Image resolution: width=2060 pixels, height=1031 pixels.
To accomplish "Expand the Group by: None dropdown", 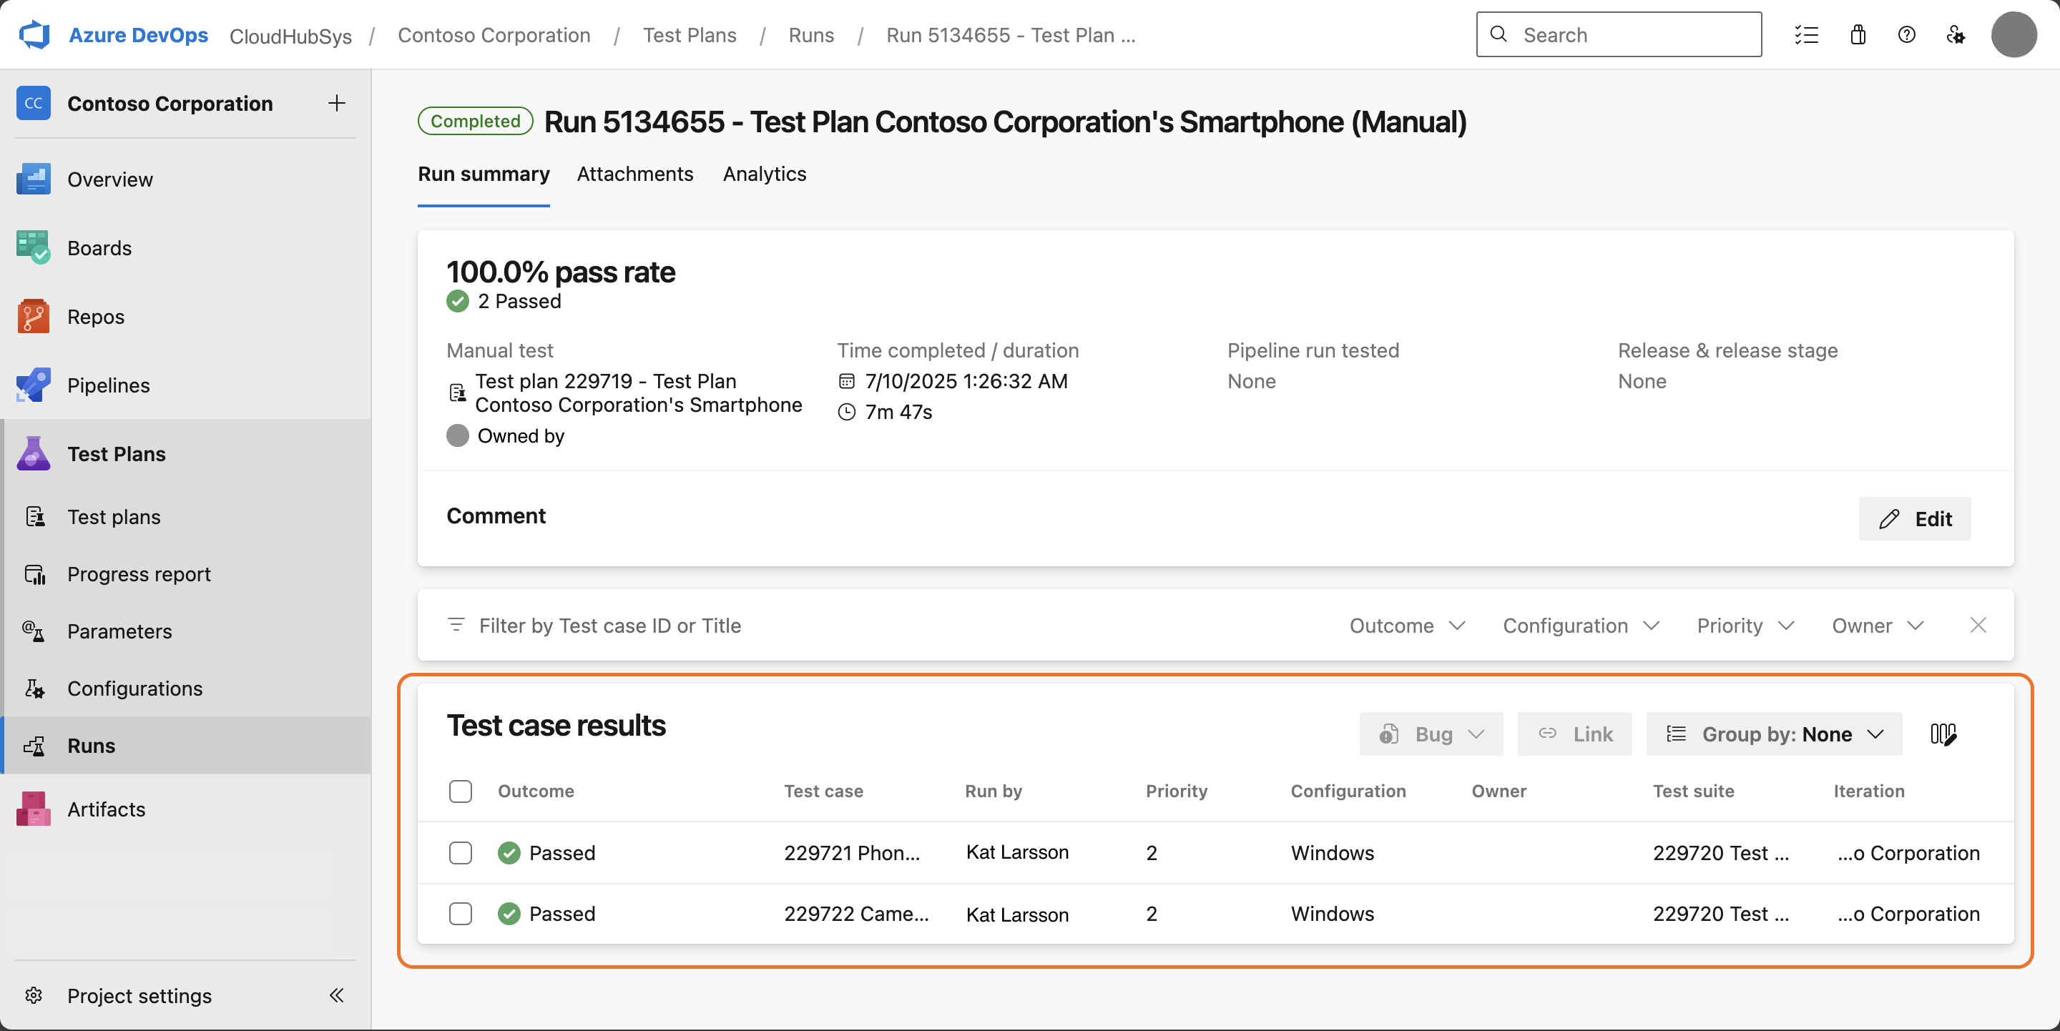I will [1774, 734].
